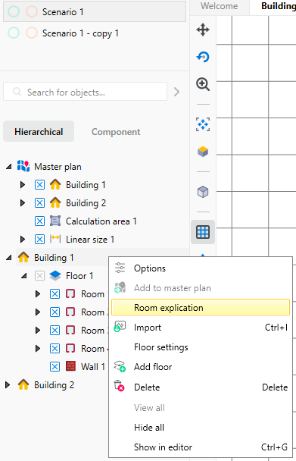The height and width of the screenshot is (461, 296).
Task: Click the Search for objects field
Action: [x=85, y=92]
